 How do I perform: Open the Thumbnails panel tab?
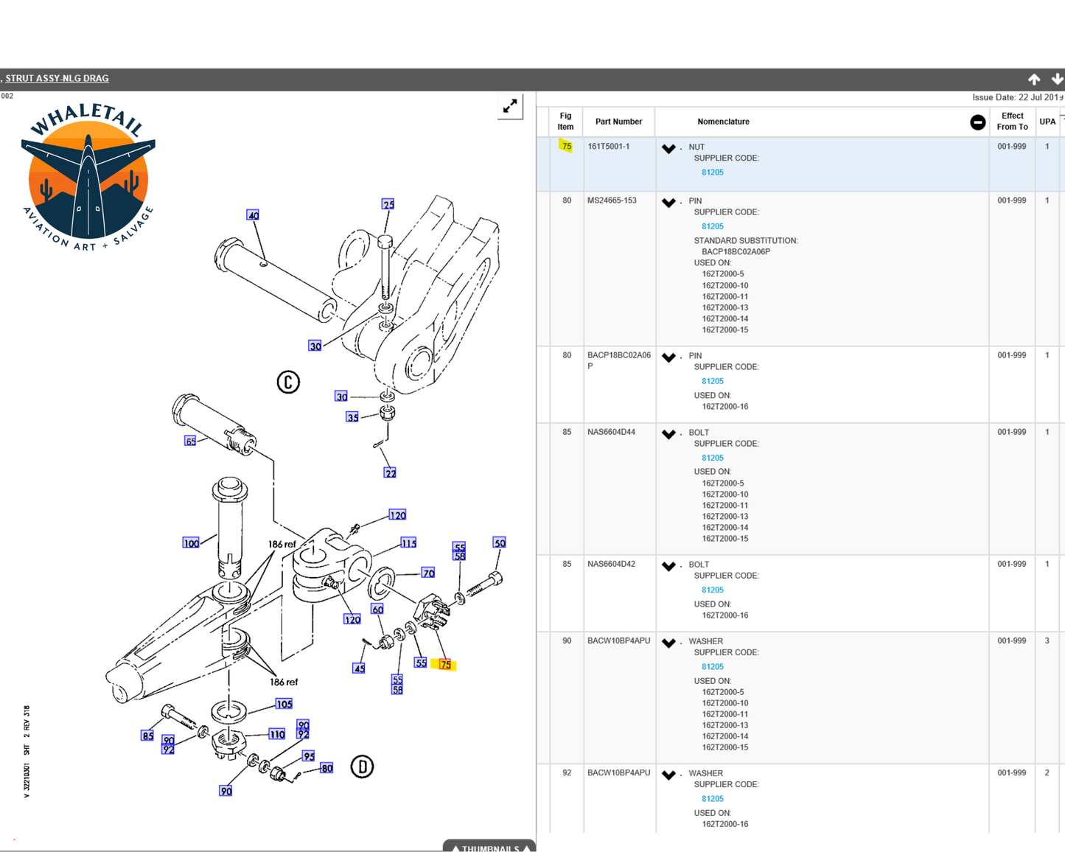[489, 846]
